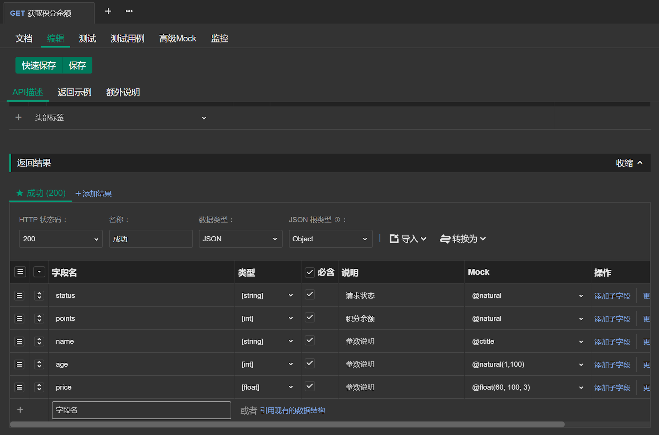
Task: Uncheck the required checkbox for age
Action: (309, 363)
